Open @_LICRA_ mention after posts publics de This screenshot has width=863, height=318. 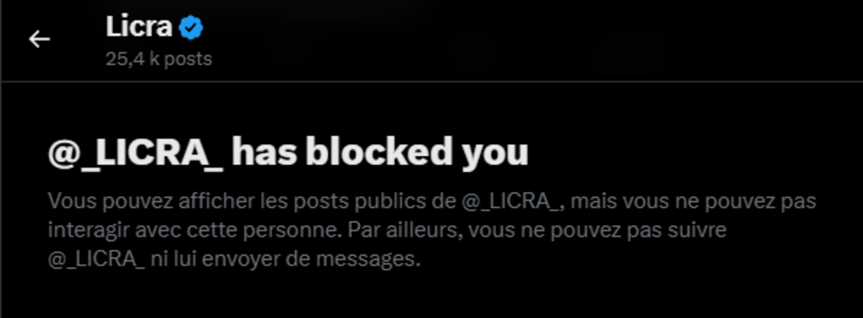513,201
